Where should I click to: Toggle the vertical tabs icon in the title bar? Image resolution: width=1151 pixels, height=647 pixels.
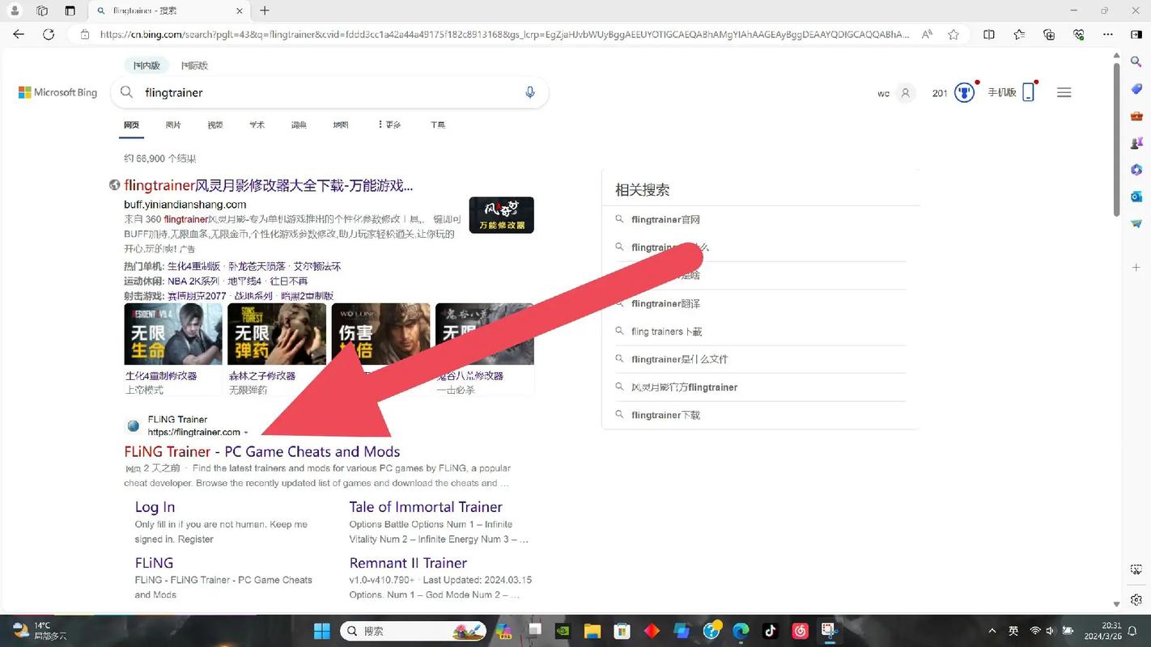click(x=70, y=11)
